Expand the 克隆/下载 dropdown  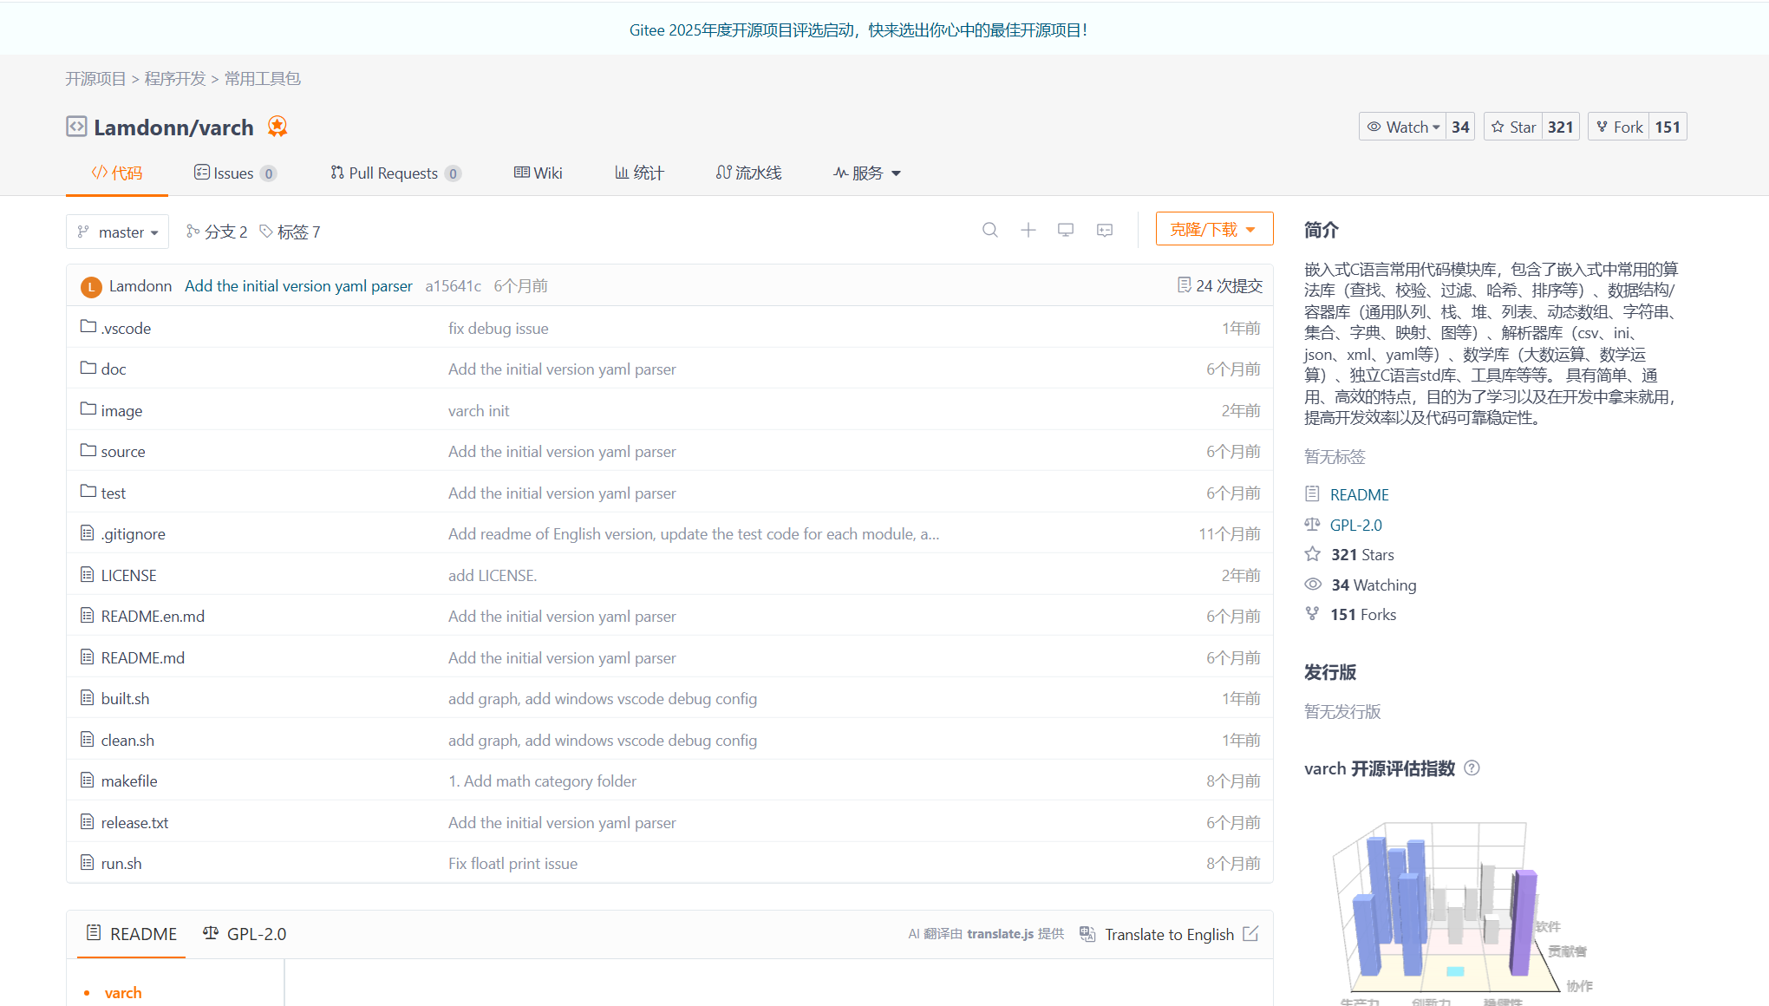coord(1213,229)
